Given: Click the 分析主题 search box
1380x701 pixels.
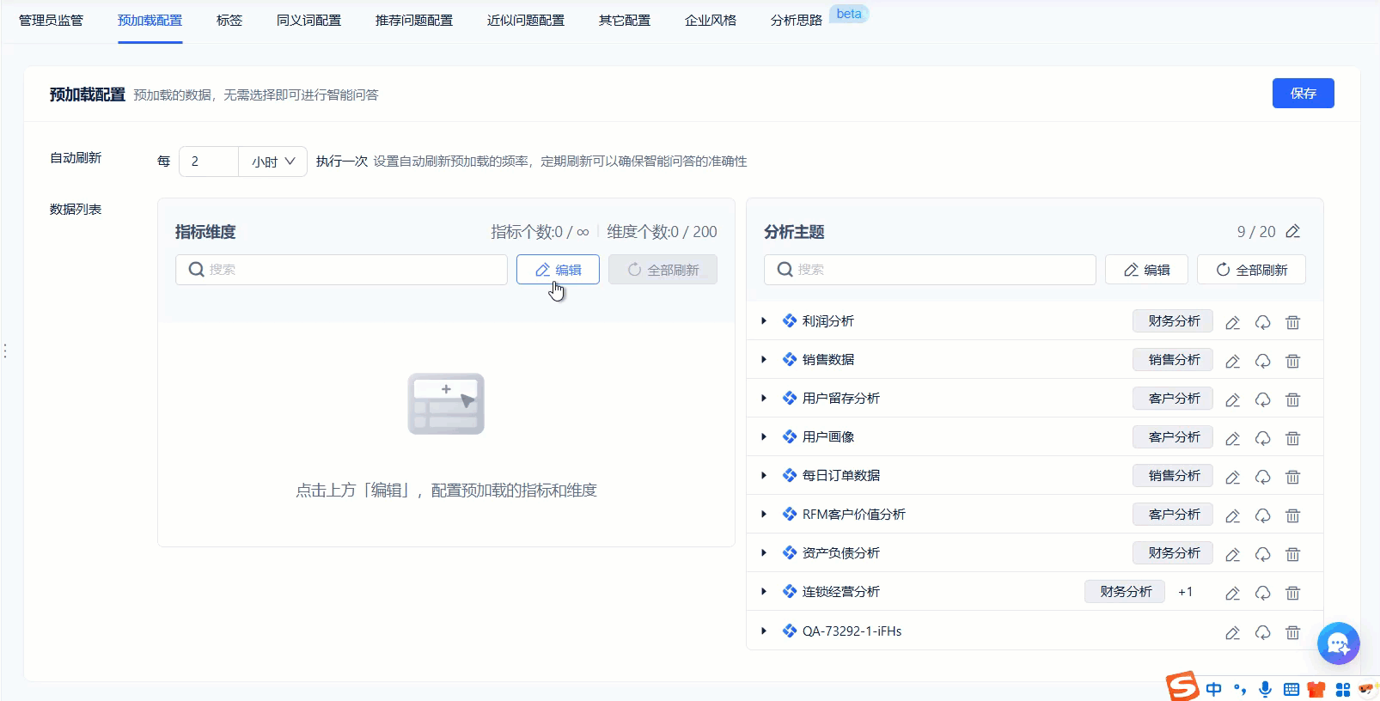Looking at the screenshot, I should pos(930,270).
